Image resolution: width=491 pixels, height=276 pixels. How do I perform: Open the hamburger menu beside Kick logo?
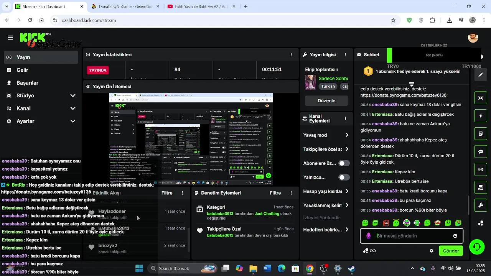point(10,38)
